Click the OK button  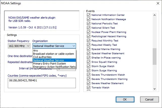pyautogui.click(x=125, y=99)
